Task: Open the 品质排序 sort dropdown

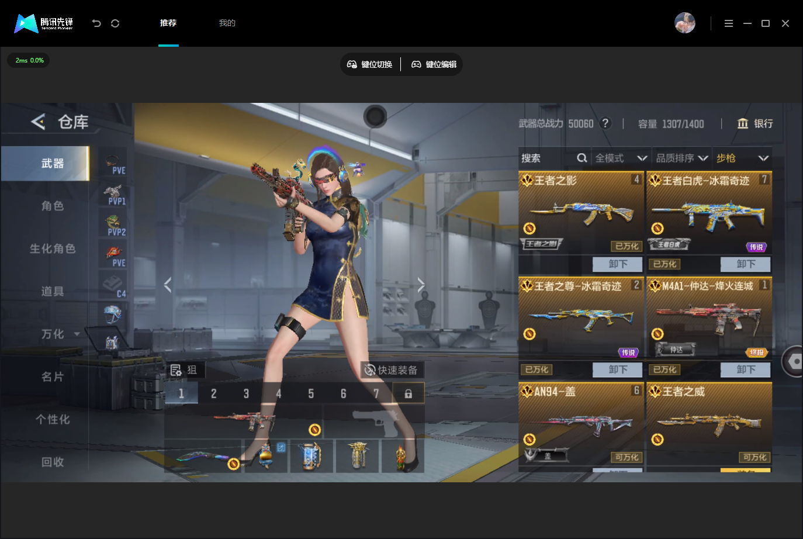Action: (x=681, y=158)
